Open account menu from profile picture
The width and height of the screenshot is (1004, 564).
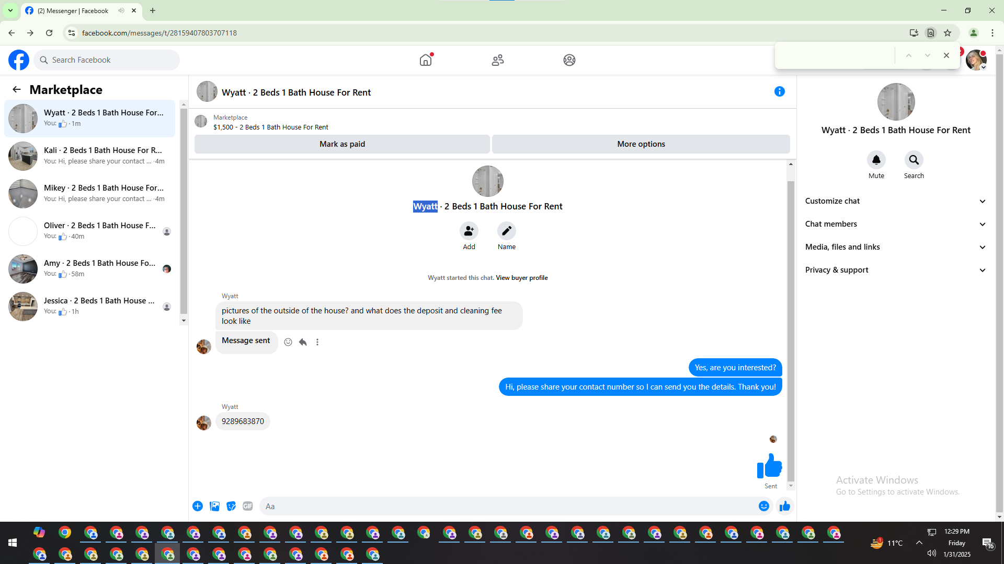pos(976,60)
